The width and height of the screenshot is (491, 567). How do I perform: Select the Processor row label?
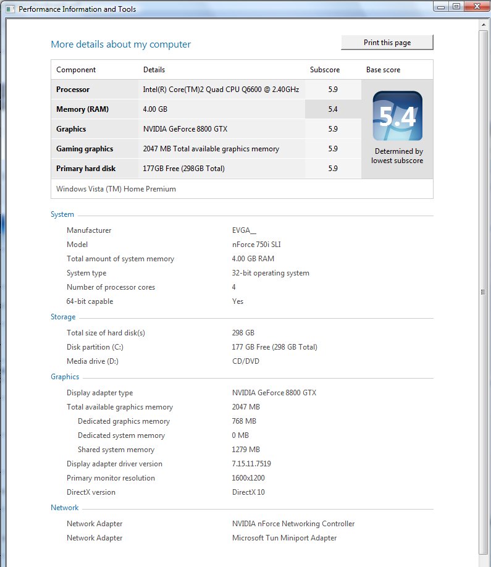(73, 90)
